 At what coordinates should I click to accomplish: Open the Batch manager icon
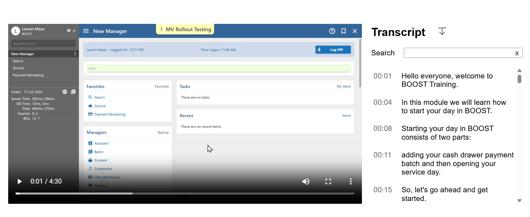coord(90,152)
